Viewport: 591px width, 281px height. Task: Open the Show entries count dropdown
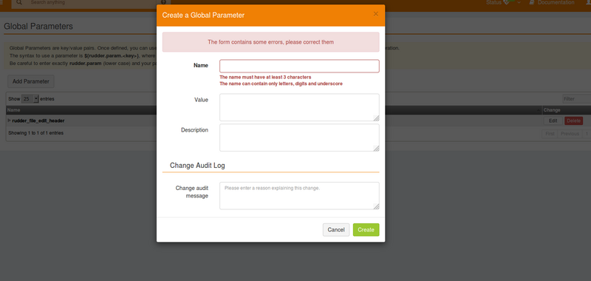tap(30, 99)
